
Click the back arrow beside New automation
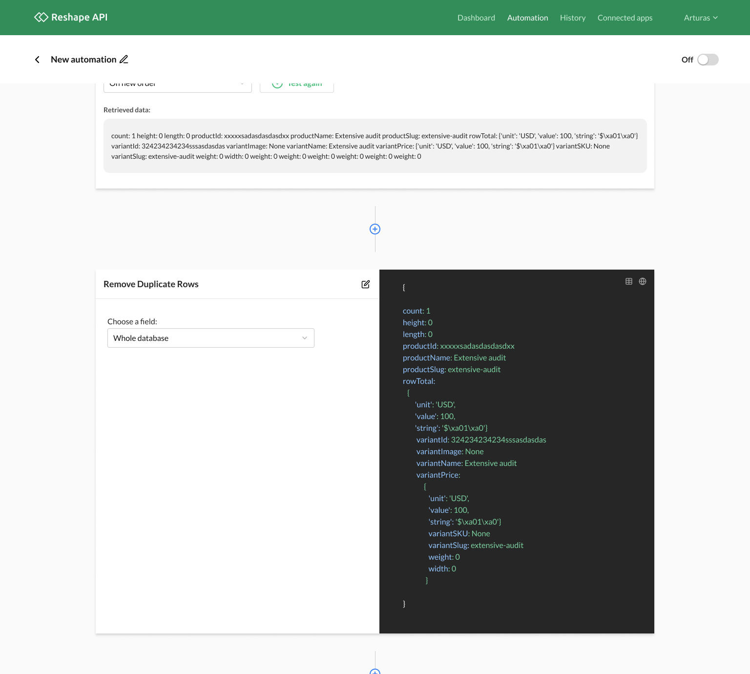pos(37,59)
